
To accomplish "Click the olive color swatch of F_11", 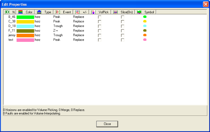I will click(x=25, y=31).
